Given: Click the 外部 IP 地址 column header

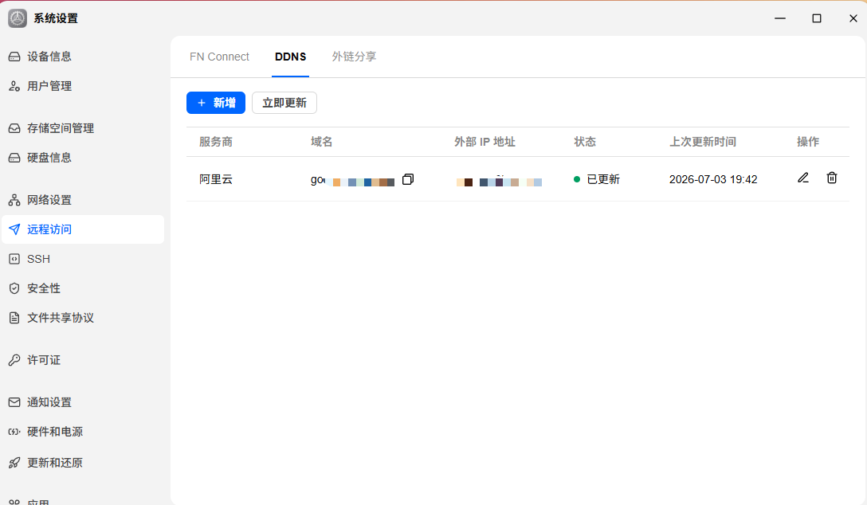Looking at the screenshot, I should click(484, 142).
